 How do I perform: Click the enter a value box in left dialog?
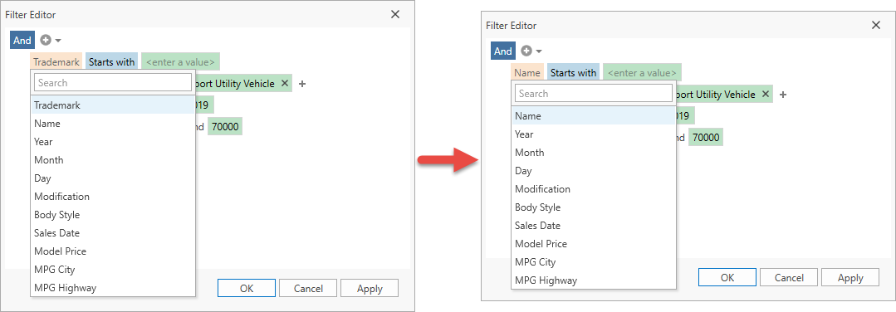180,61
